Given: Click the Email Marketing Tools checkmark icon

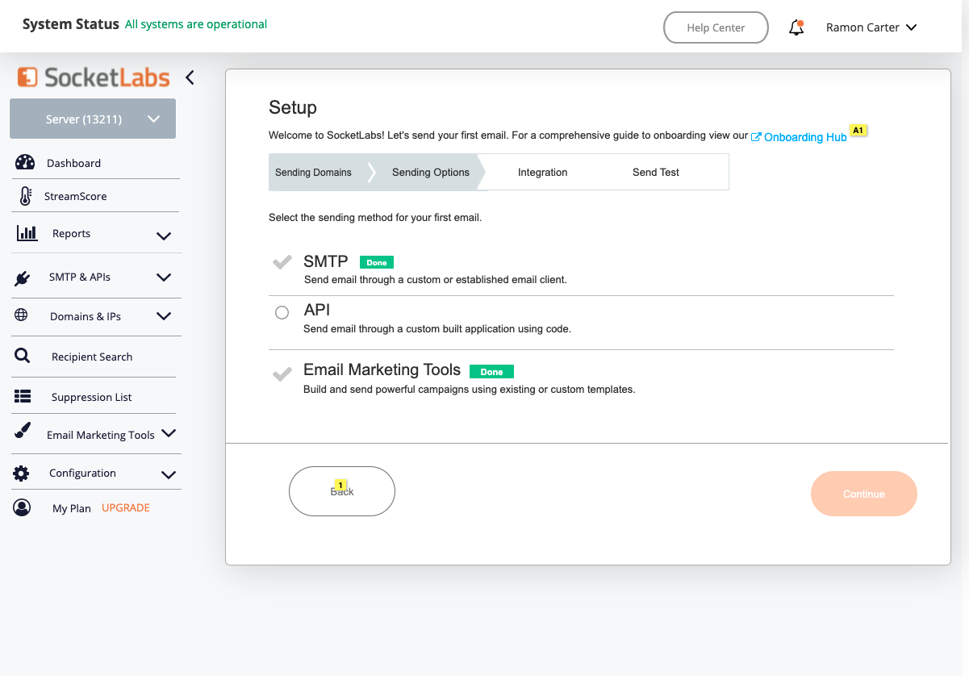Looking at the screenshot, I should (282, 373).
